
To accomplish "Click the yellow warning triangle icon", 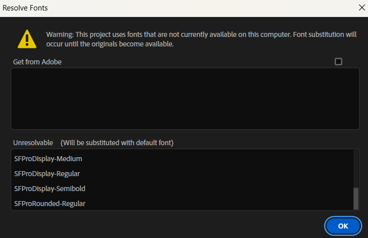I will [x=27, y=39].
